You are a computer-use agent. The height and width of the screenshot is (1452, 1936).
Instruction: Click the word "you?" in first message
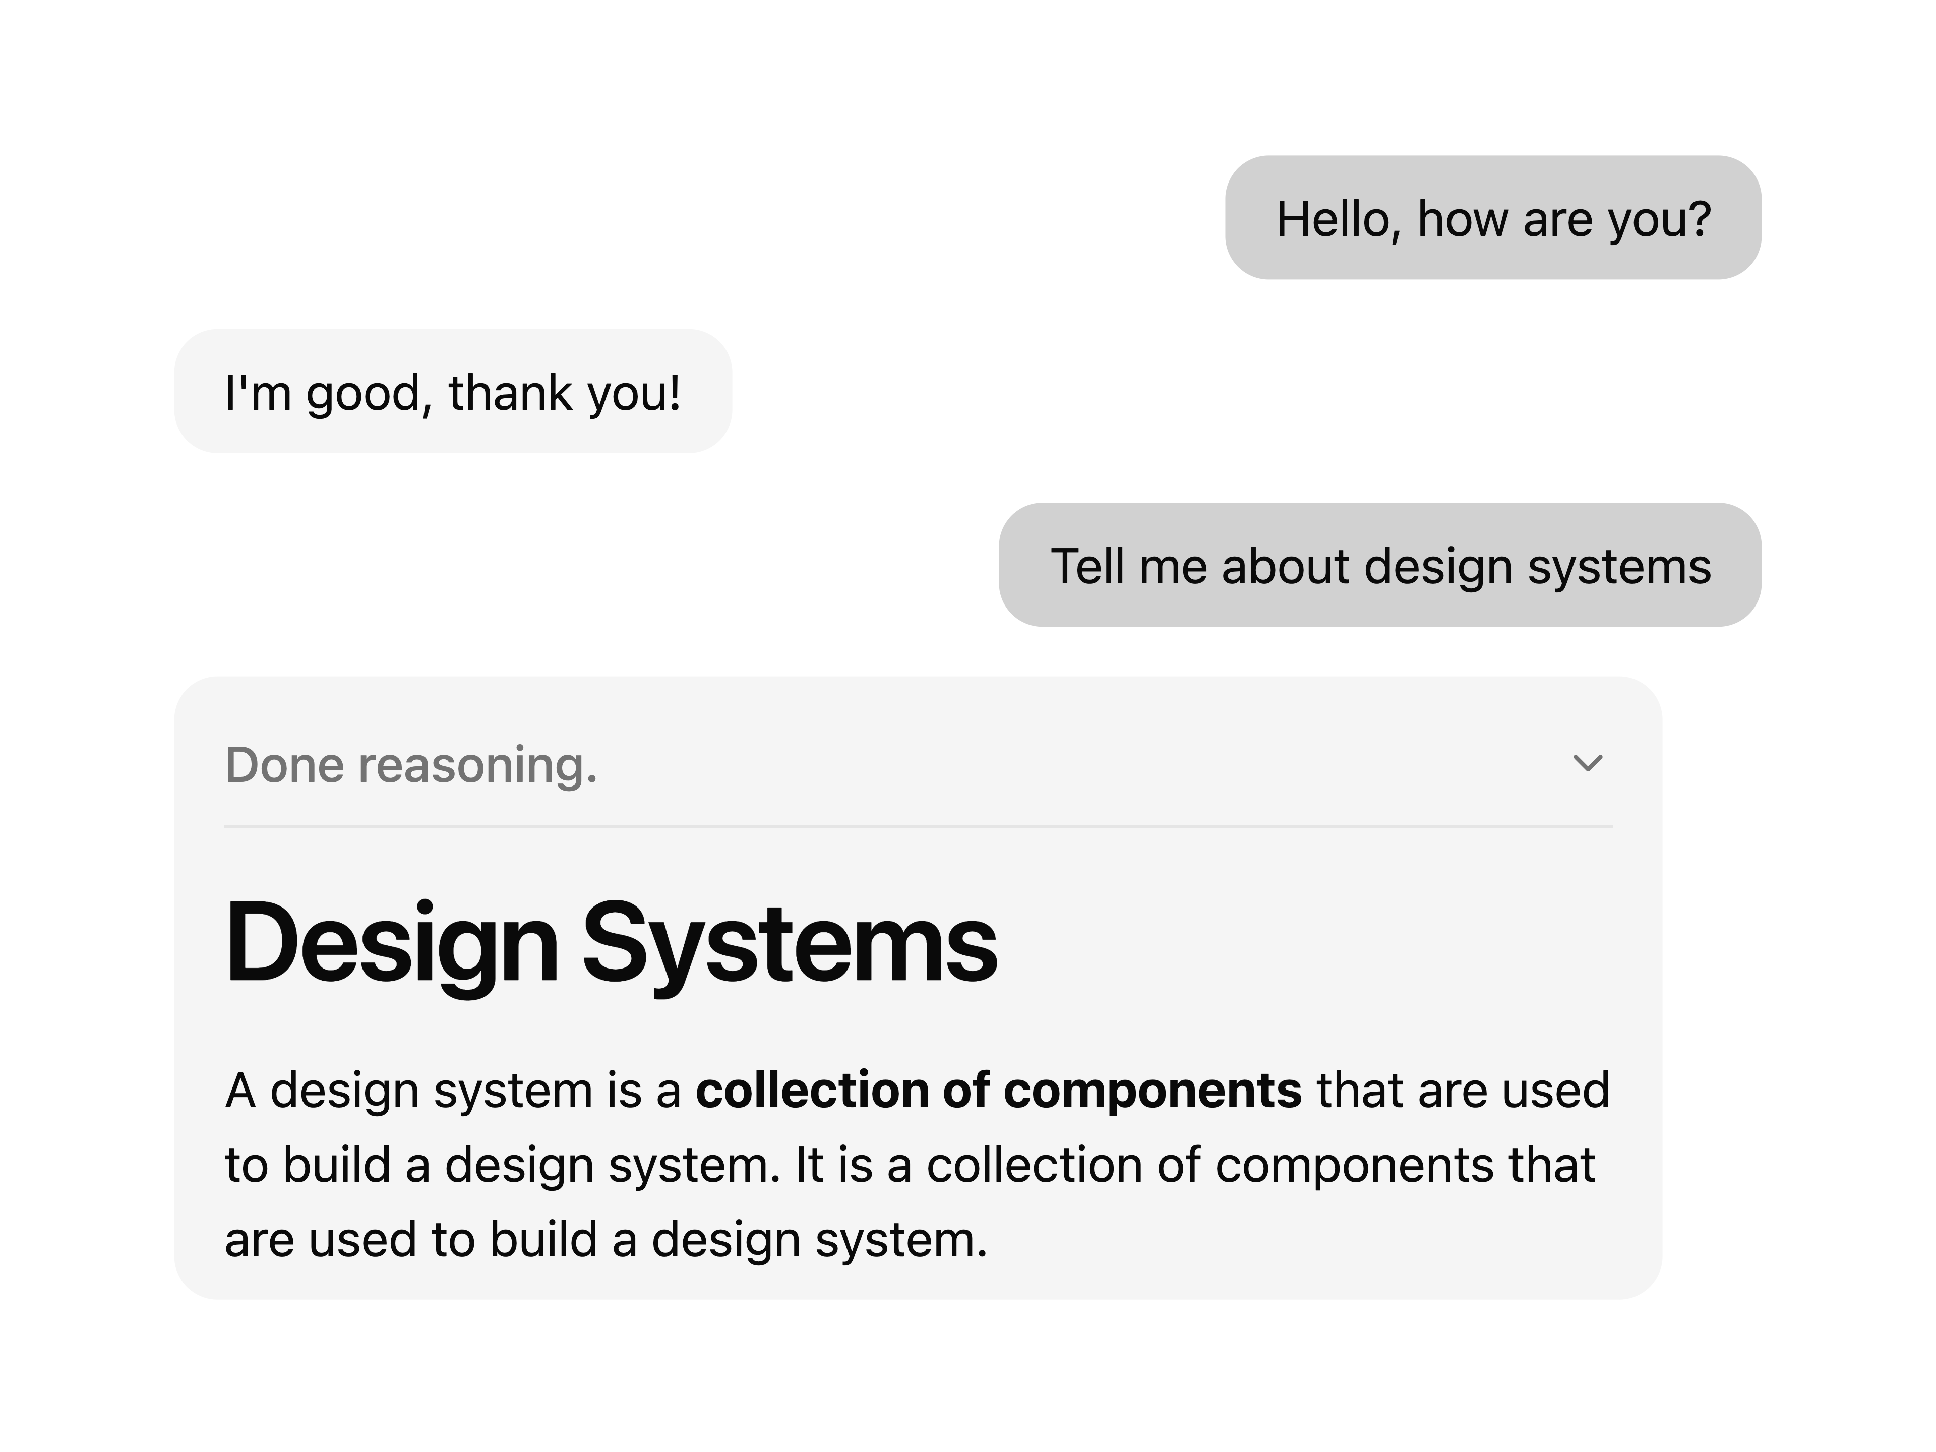click(1659, 220)
